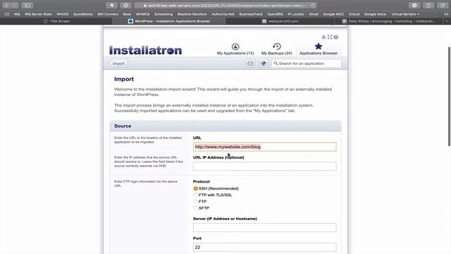Switch to the Title Screen browser tab

click(x=56, y=21)
